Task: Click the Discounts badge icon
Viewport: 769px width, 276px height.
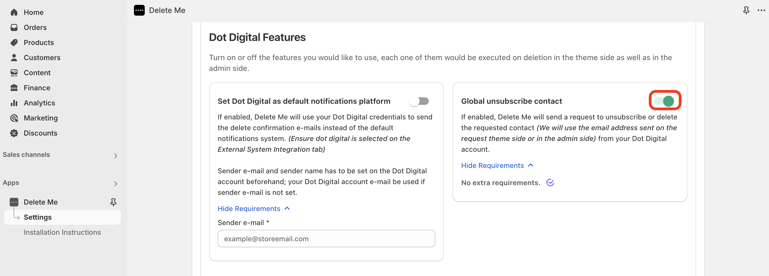Action: coord(14,133)
